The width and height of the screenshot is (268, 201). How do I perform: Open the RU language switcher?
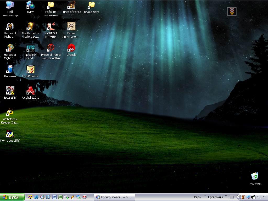232,197
